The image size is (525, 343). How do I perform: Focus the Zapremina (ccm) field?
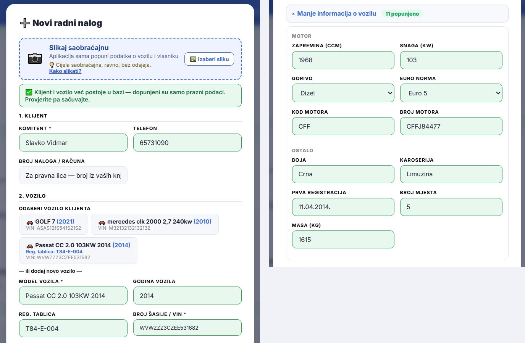click(x=343, y=60)
